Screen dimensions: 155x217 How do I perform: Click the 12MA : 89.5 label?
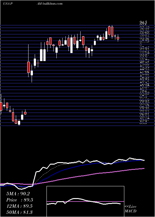[19, 206]
